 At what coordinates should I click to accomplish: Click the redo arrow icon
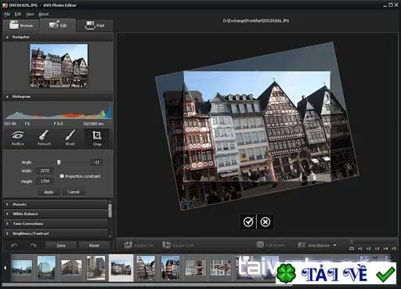click(x=34, y=245)
